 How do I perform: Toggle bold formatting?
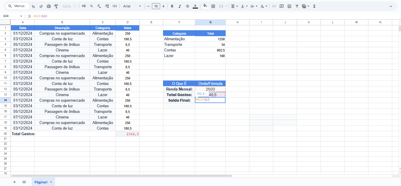[172, 6]
